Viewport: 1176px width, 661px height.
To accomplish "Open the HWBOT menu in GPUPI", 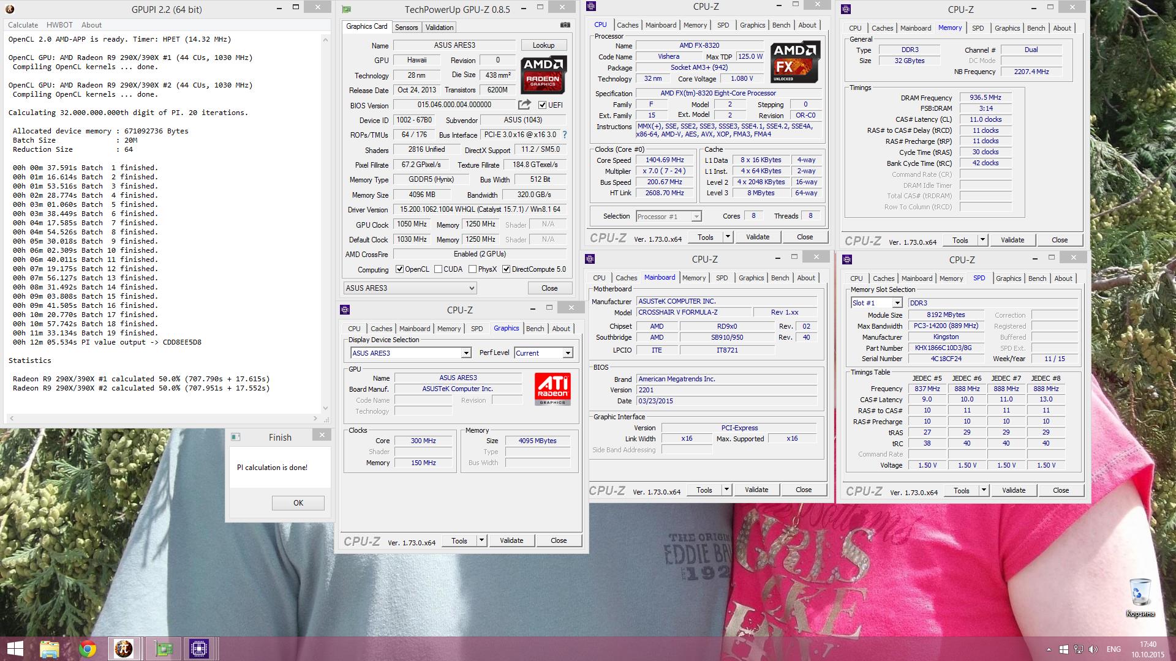I will coord(59,25).
